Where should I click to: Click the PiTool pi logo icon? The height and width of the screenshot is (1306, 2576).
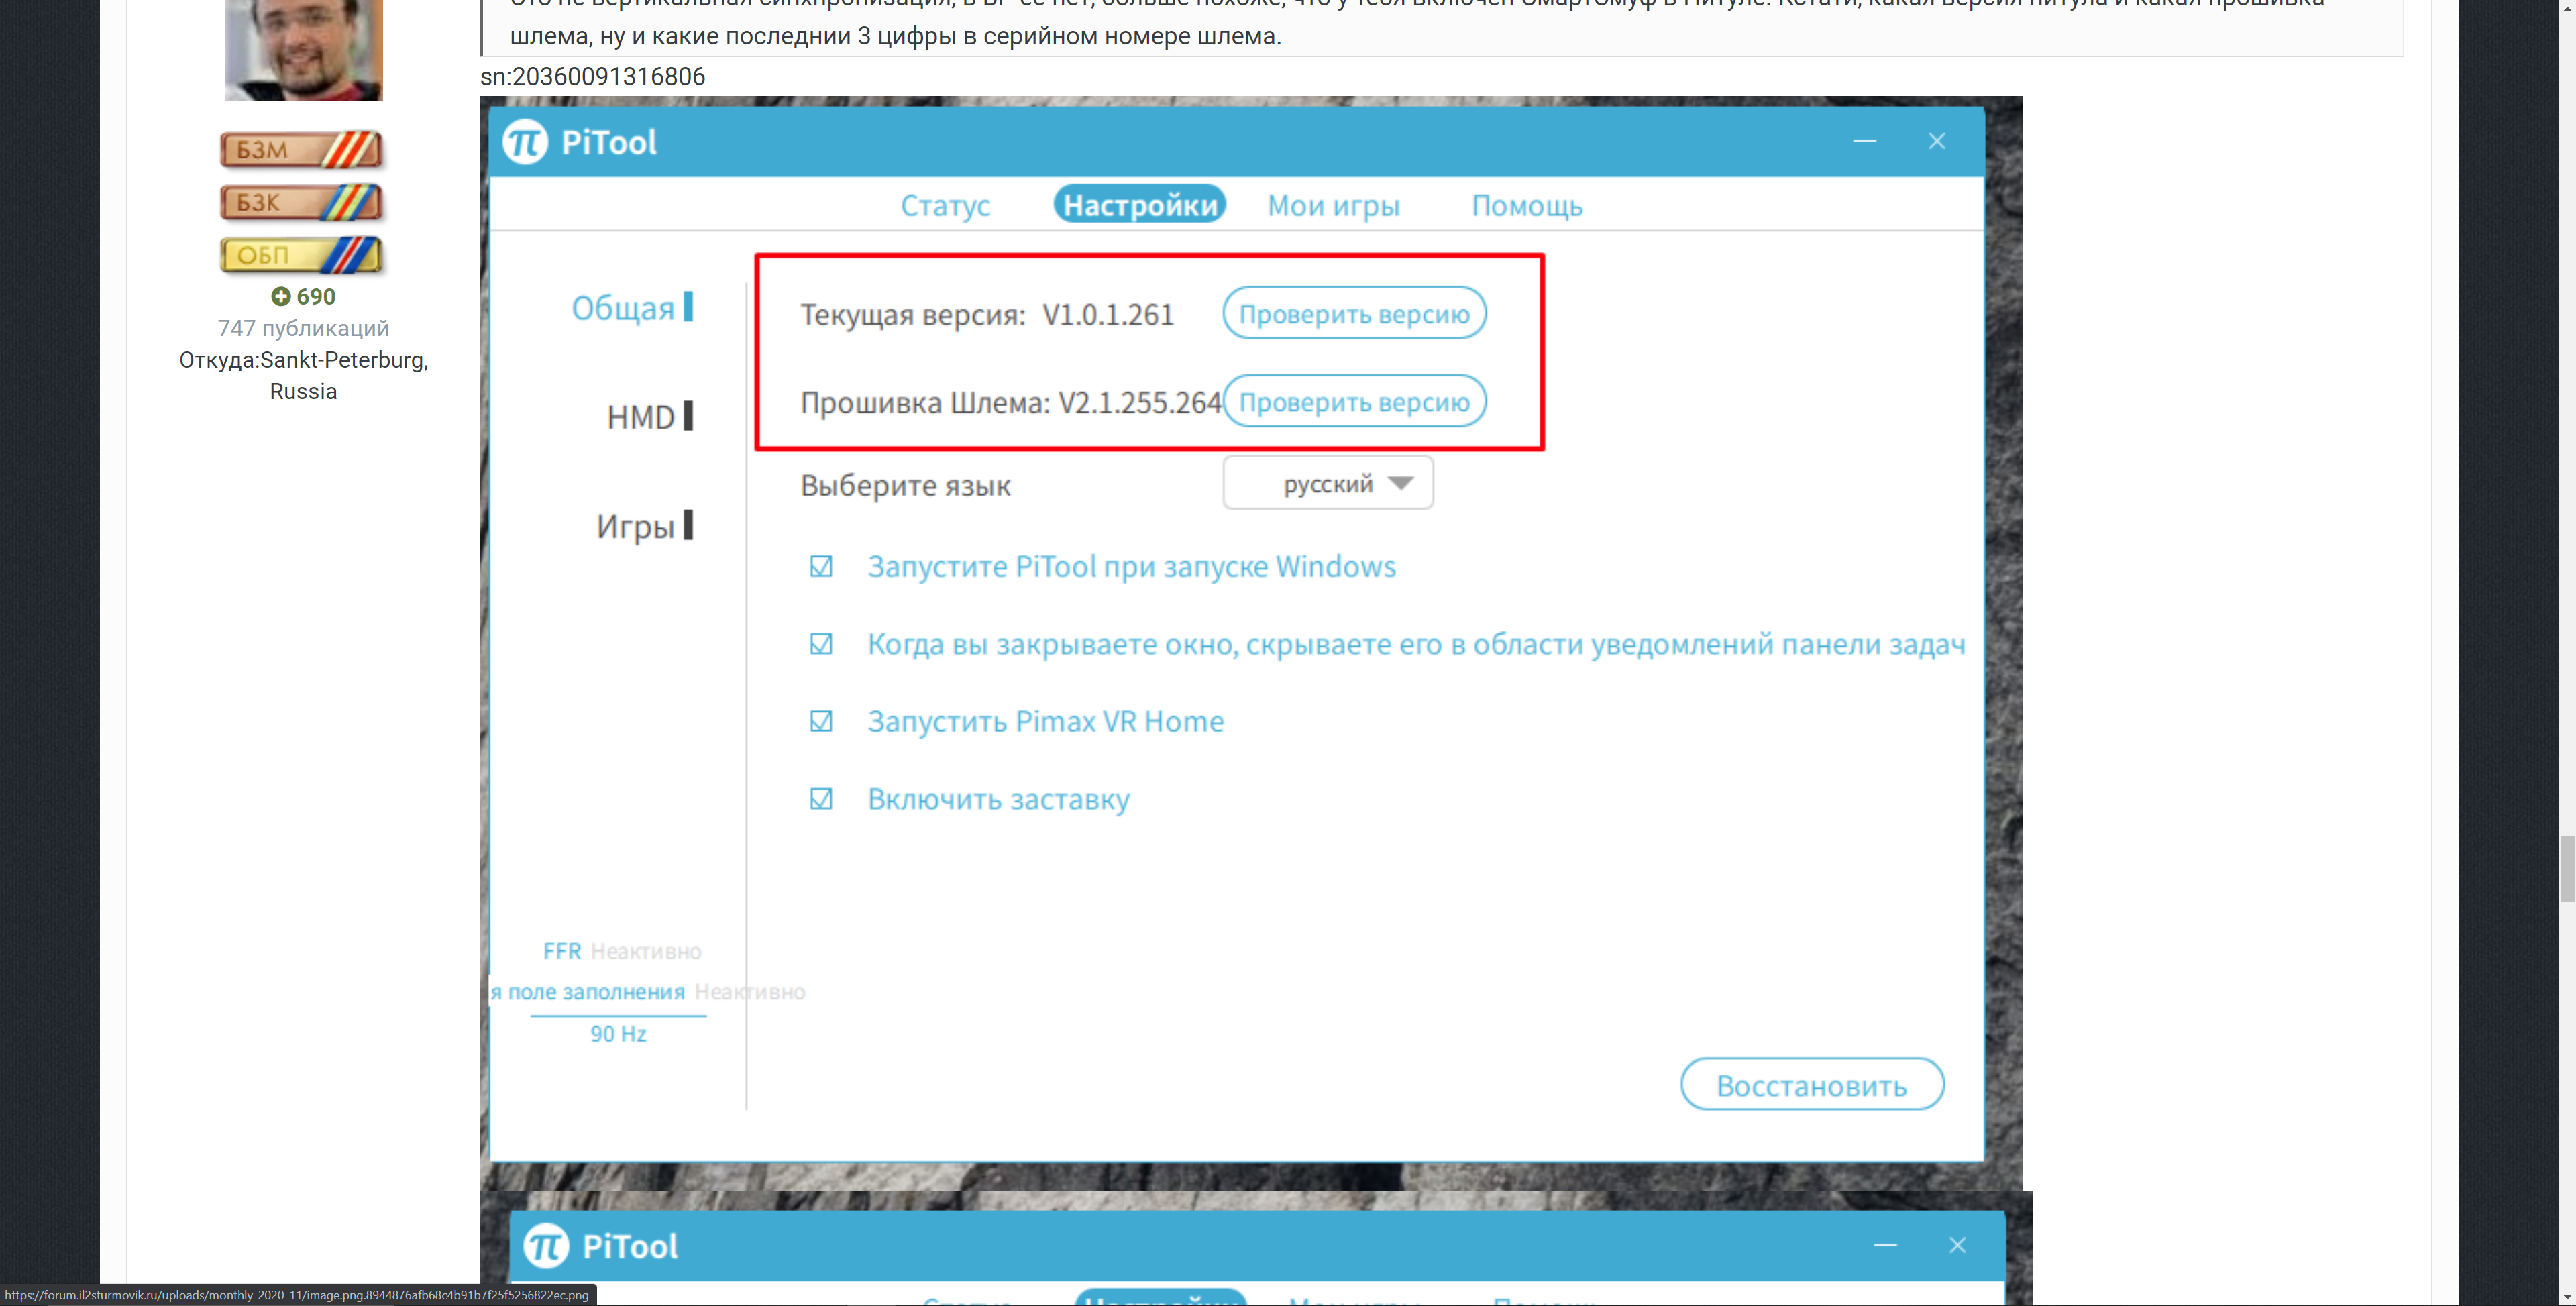pyautogui.click(x=525, y=142)
